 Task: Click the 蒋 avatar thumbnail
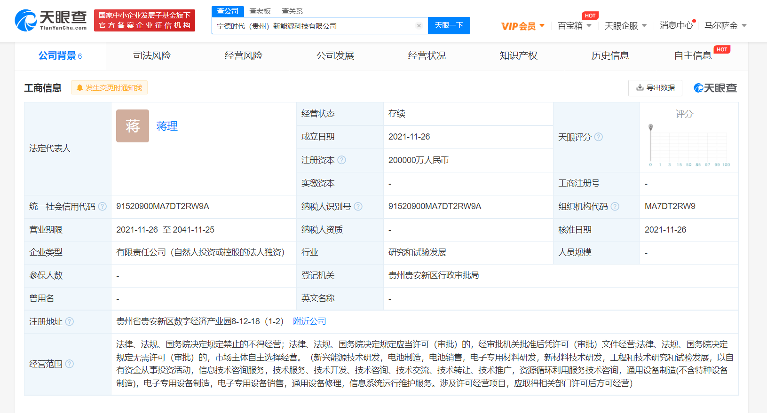click(133, 126)
